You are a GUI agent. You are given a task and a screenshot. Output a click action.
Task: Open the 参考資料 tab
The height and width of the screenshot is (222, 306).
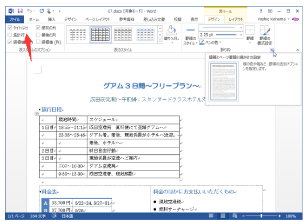[127, 20]
